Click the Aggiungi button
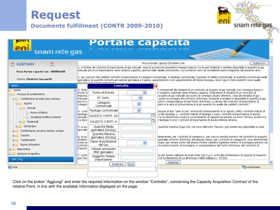The image size is (280, 210). tap(173, 162)
